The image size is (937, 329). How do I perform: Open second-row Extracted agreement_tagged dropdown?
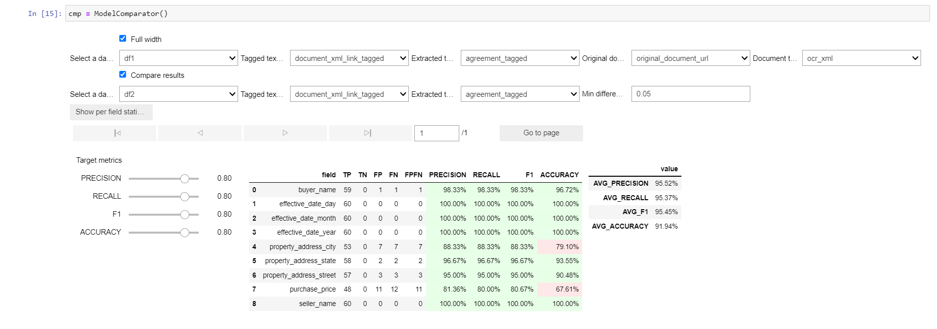[x=520, y=94]
